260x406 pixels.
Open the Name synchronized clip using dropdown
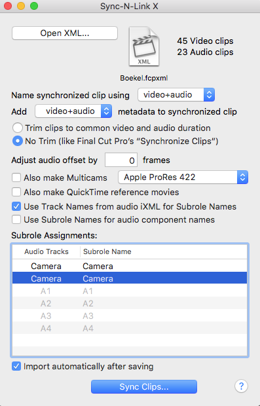coord(176,95)
